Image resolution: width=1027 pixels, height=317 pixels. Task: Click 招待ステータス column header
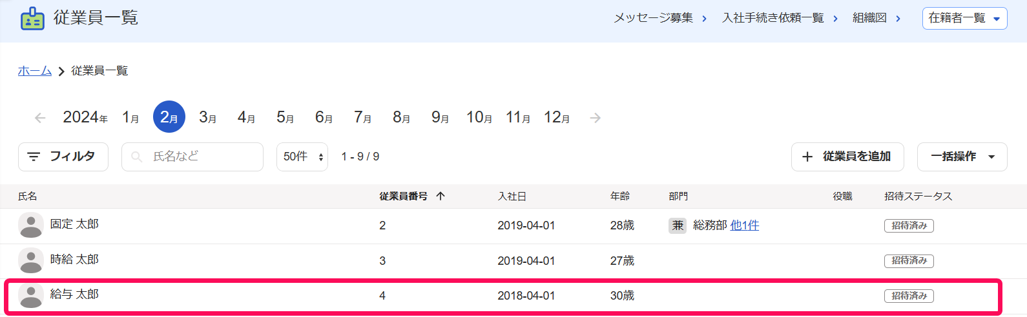(x=918, y=196)
